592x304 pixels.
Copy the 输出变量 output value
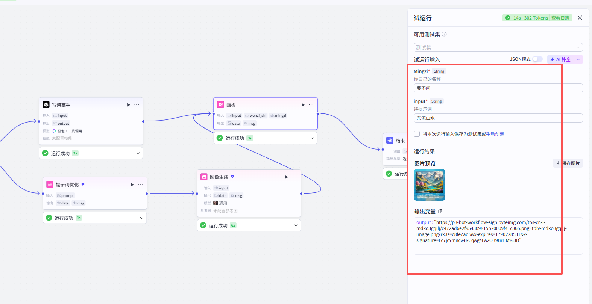pos(440,211)
